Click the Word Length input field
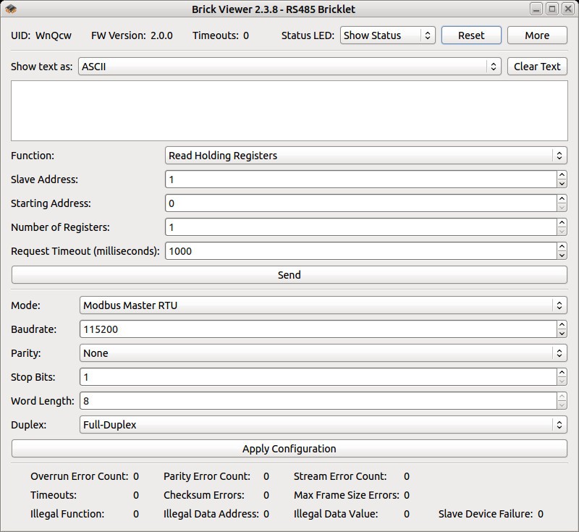Screen dimensions: 579x532 click(318, 401)
